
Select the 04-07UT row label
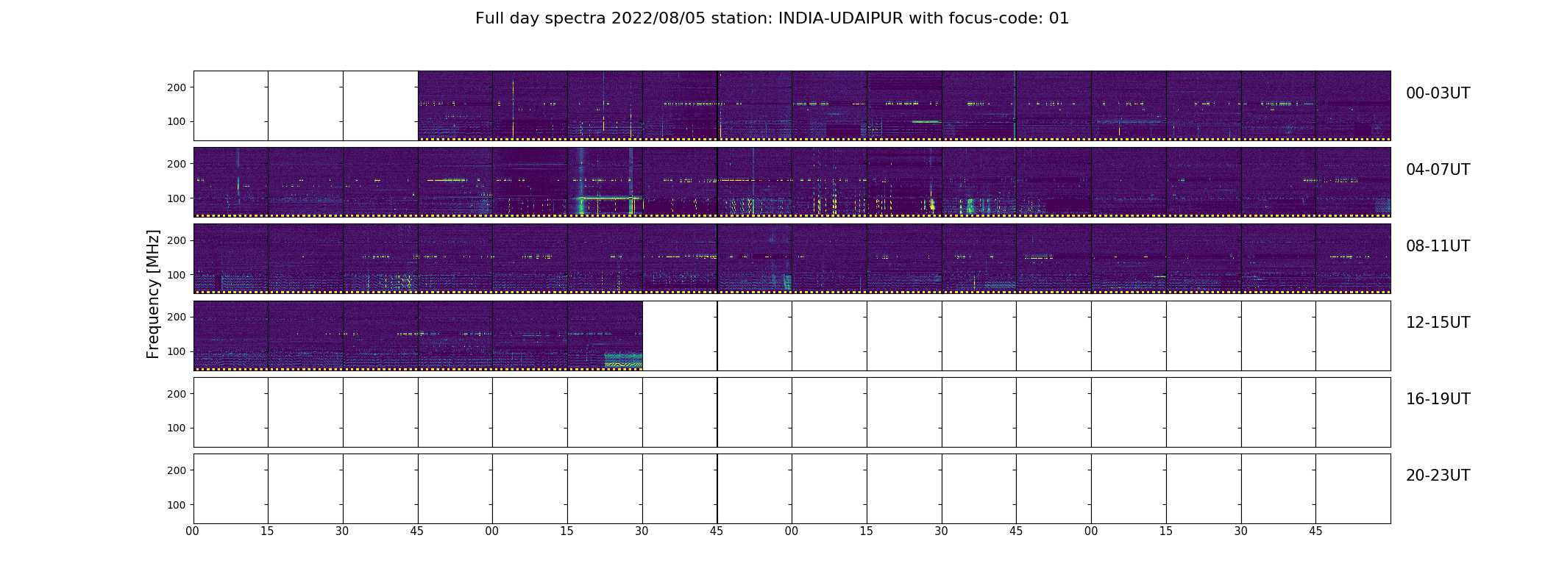(1438, 170)
